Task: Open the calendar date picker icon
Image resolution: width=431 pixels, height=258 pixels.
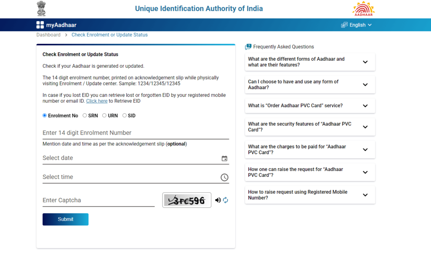Action: click(x=224, y=158)
